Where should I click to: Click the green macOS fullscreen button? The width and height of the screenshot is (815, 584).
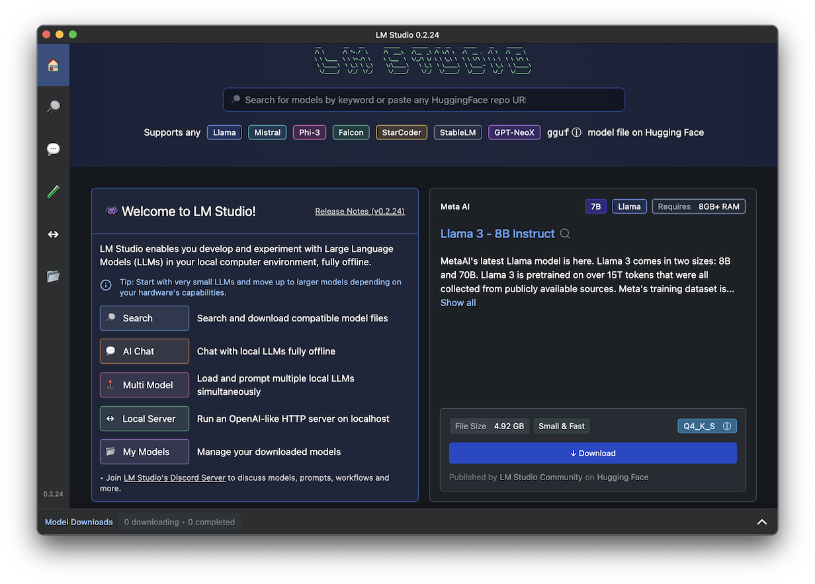(x=73, y=34)
